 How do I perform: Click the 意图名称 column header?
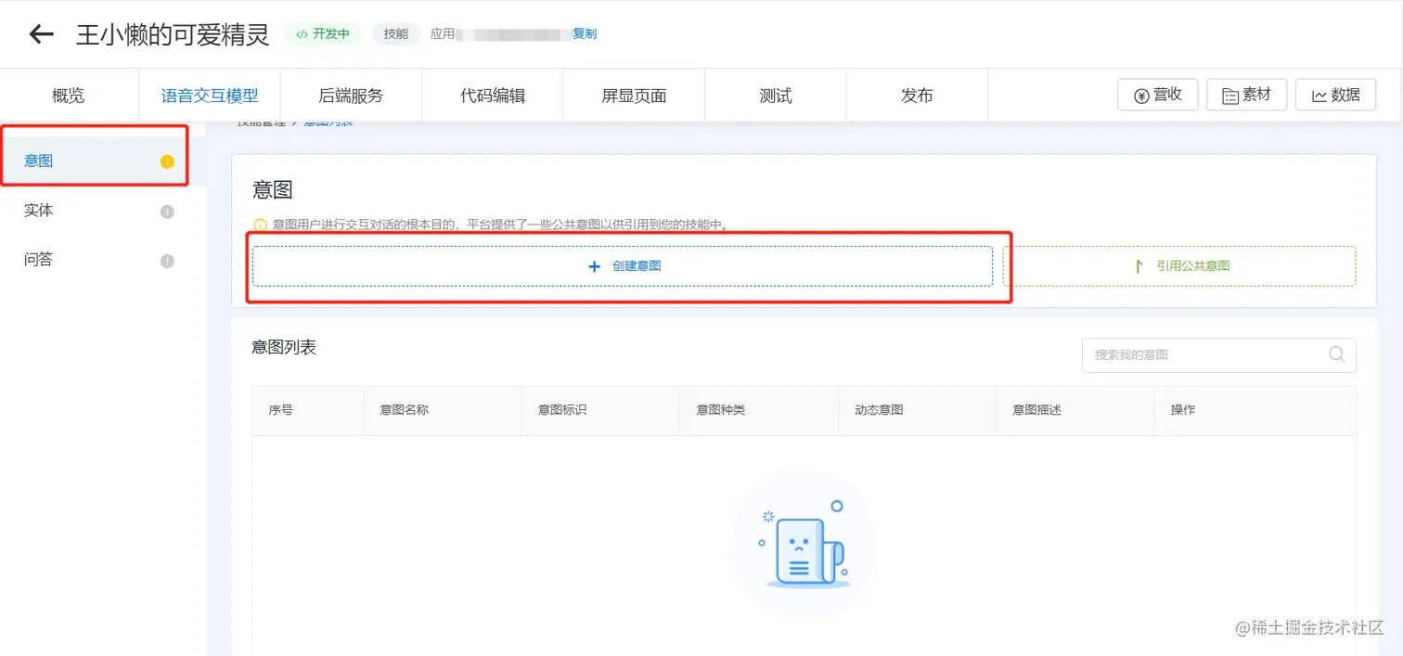[x=443, y=409]
